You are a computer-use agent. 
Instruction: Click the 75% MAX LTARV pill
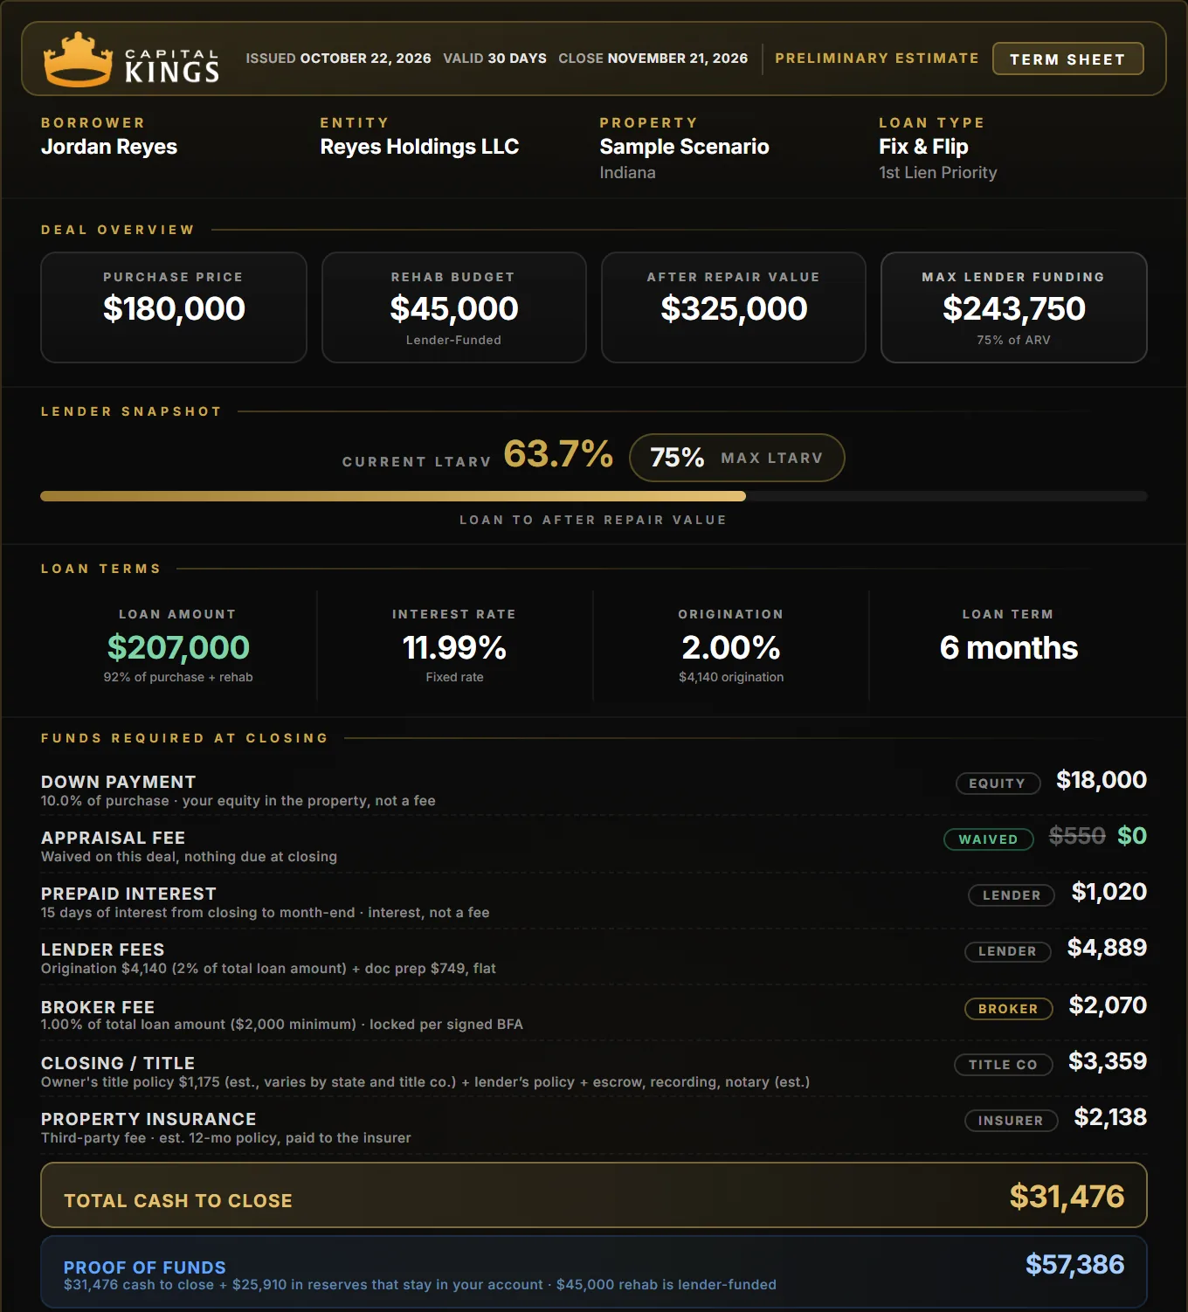736,458
